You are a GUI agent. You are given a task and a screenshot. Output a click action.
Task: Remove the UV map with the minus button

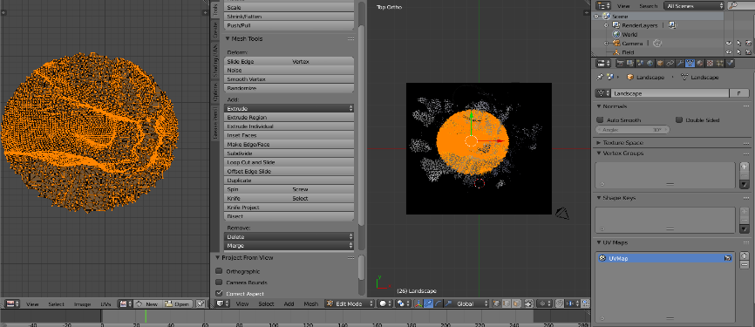pos(745,265)
